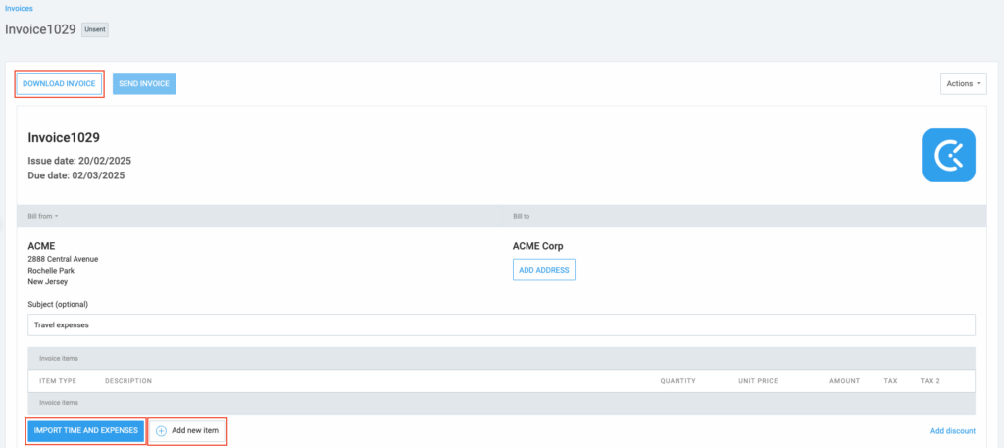1004x448 pixels.
Task: Click the Subject field with Travel expenses
Action: [501, 324]
